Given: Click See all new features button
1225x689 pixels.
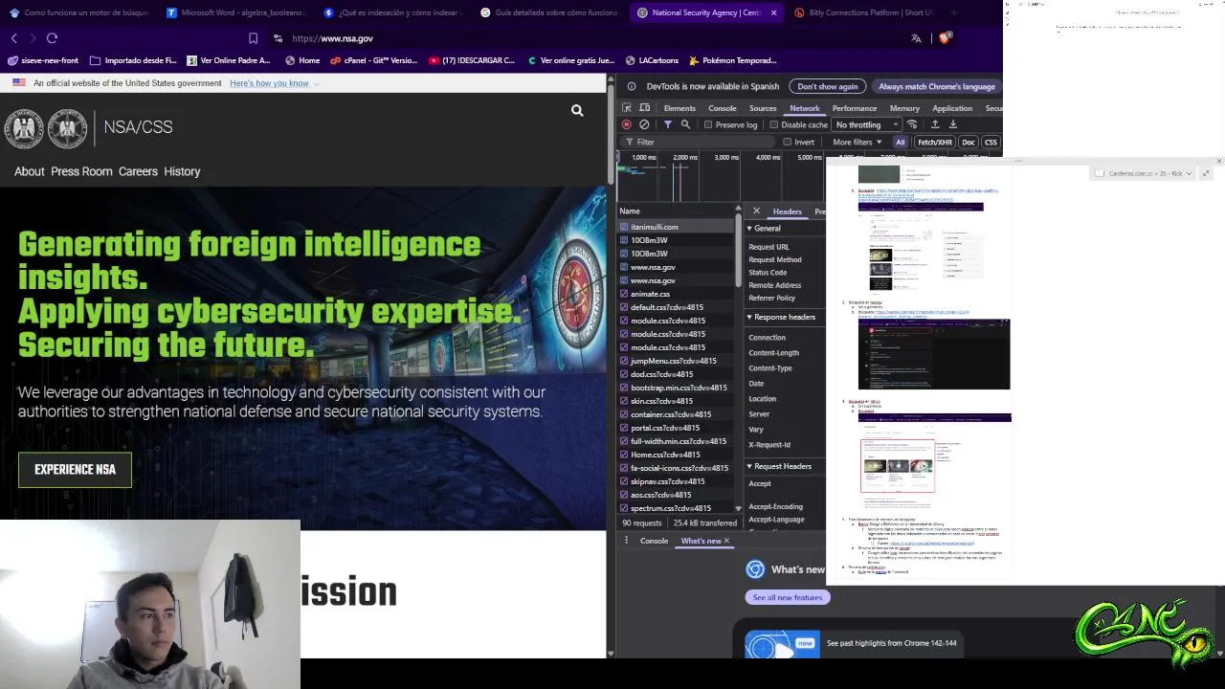Looking at the screenshot, I should (788, 597).
